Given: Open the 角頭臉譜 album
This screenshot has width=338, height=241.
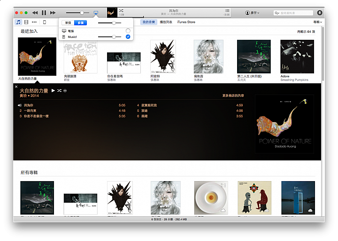Looking at the screenshot, I should pos(80,57).
